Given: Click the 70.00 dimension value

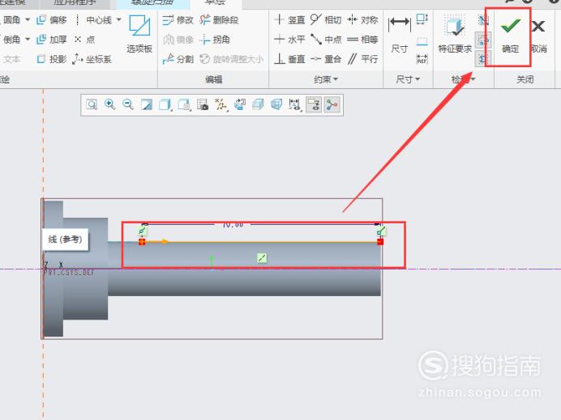Looking at the screenshot, I should [x=233, y=225].
